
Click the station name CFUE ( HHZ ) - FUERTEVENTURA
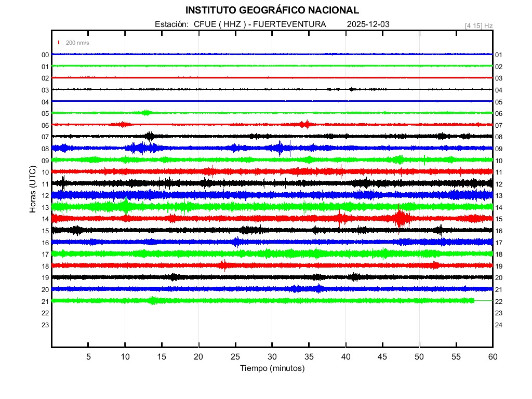tap(260, 24)
